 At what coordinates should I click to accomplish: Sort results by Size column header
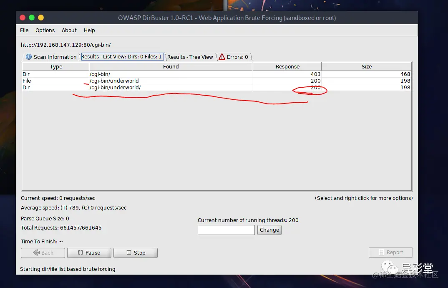[367, 67]
